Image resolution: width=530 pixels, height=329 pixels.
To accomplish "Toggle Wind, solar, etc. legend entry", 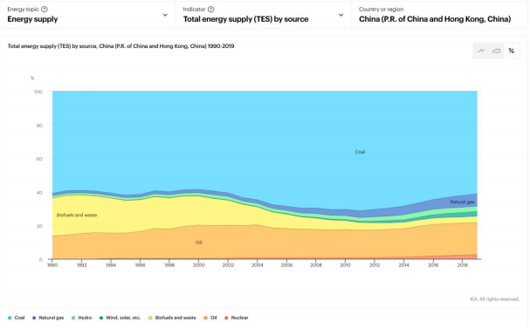I will click(120, 318).
